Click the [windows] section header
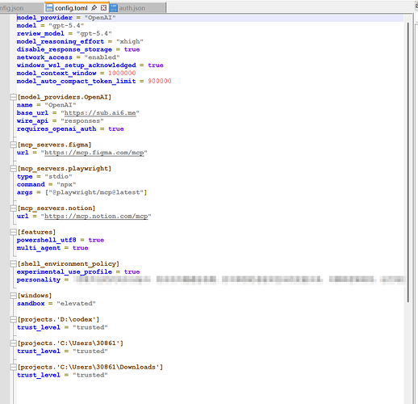This screenshot has width=418, height=404. click(35, 296)
